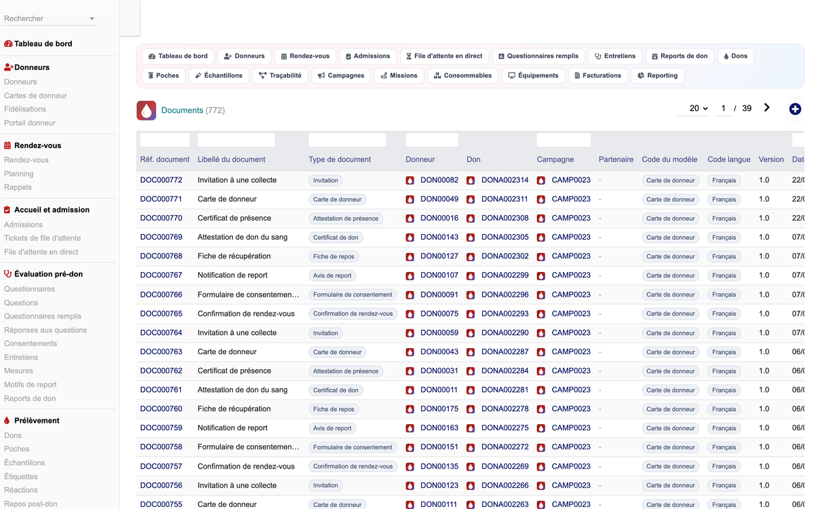Open Questionnaires sidebar link

pyautogui.click(x=29, y=289)
